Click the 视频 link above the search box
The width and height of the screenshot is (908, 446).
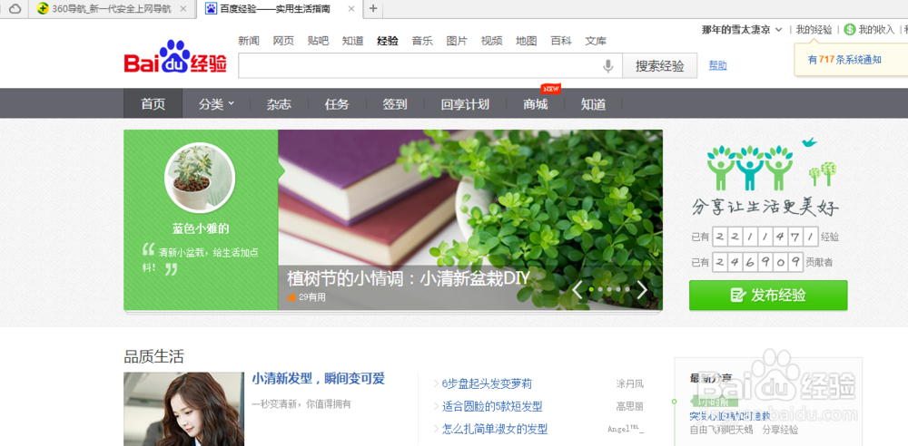click(491, 41)
